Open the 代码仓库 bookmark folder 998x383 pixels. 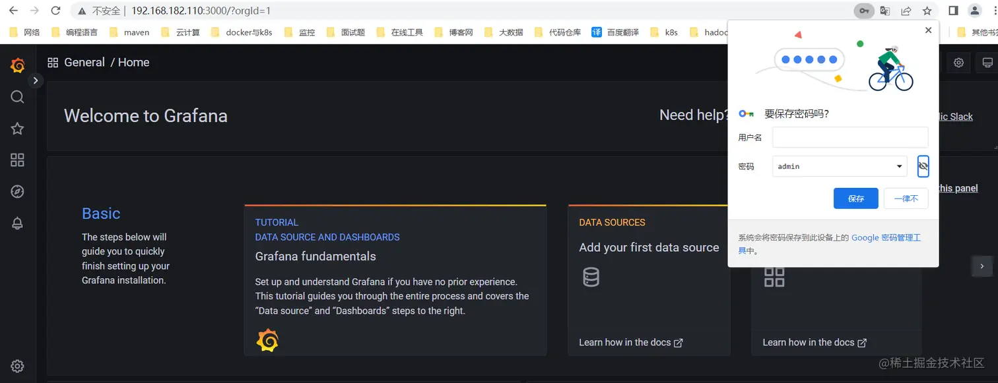point(558,32)
